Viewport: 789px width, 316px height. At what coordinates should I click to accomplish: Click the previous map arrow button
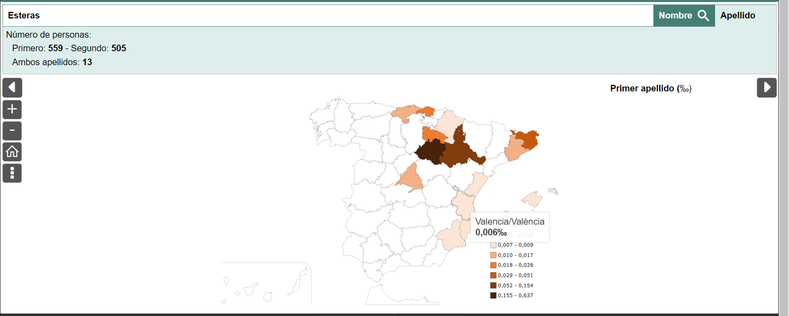[x=12, y=87]
